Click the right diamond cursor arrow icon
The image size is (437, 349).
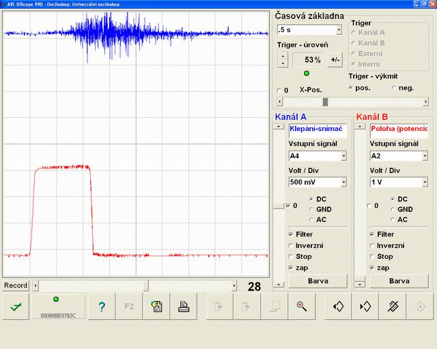(x=365, y=307)
